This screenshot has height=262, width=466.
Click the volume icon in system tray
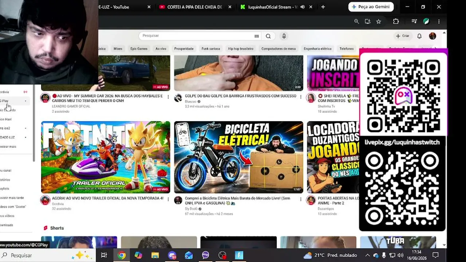click(x=400, y=255)
